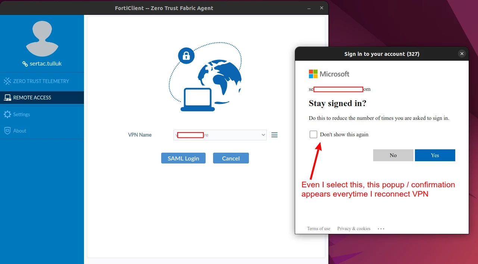The width and height of the screenshot is (478, 264).
Task: Open the Terms of use link
Action: [319, 229]
